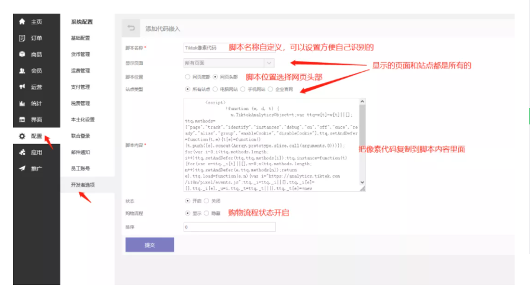
Task: Click the back arrow icon in header
Action: 131,28
